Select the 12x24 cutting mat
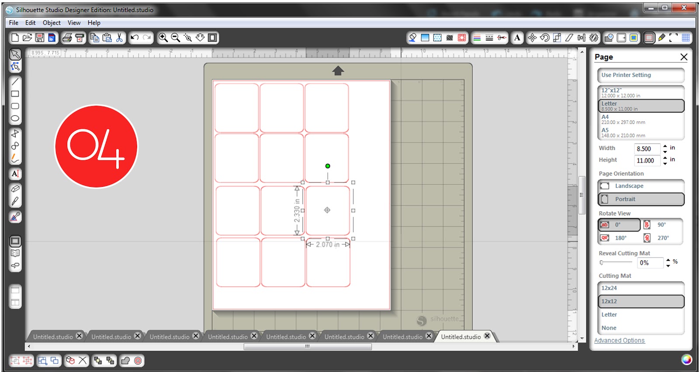Viewport: 699px width, 372px height. 641,288
